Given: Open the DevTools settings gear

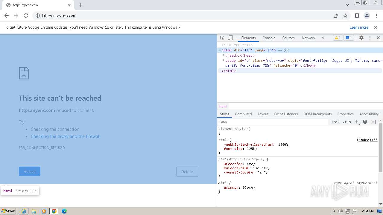Looking at the screenshot, I should tap(361, 38).
